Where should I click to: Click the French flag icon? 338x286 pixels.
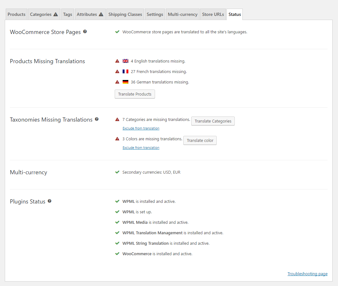[125, 71]
